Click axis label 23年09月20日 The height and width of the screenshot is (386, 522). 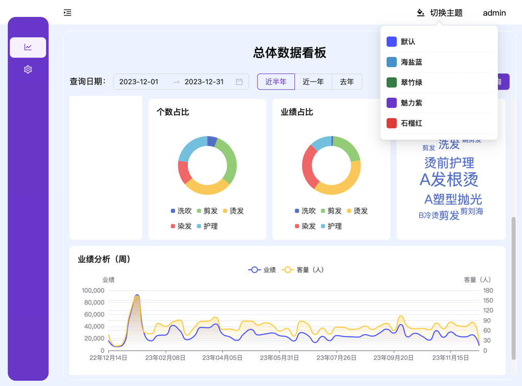[393, 358]
